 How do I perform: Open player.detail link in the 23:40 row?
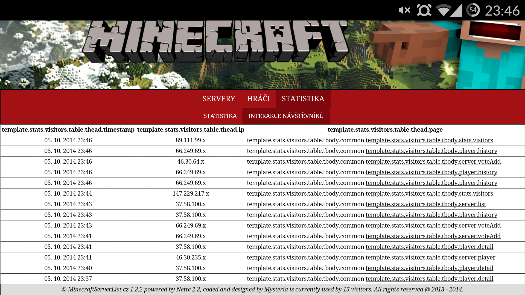(x=430, y=268)
